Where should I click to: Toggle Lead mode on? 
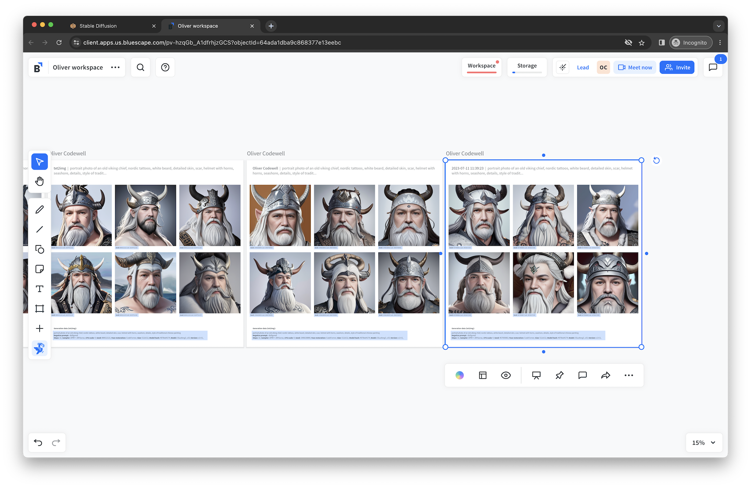(x=583, y=68)
